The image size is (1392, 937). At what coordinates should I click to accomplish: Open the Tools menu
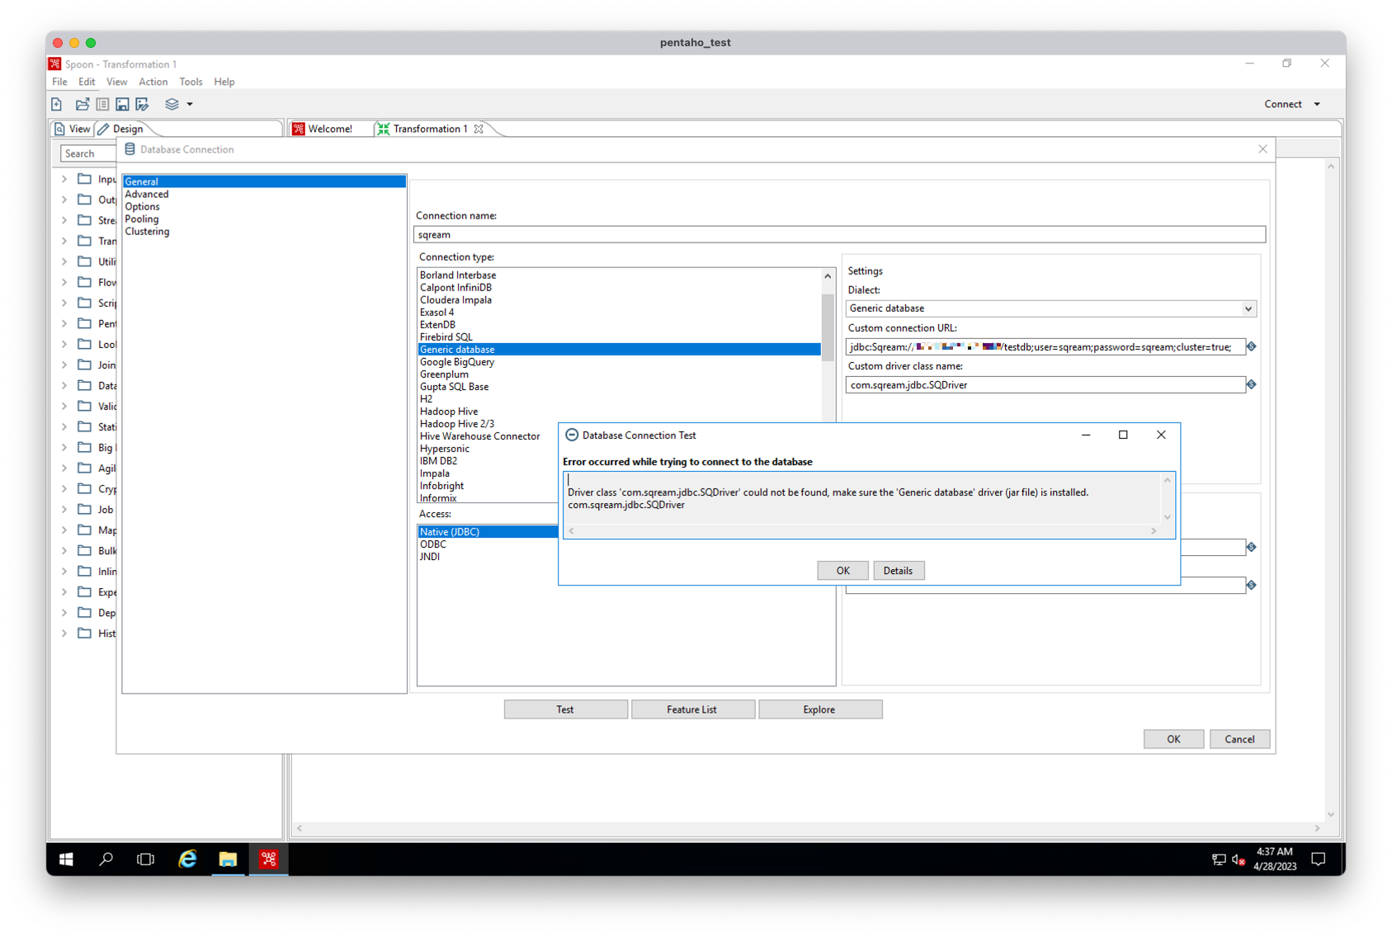pyautogui.click(x=191, y=82)
